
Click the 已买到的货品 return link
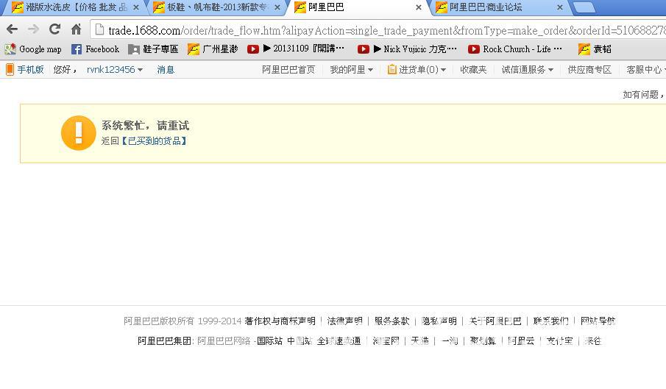point(154,140)
